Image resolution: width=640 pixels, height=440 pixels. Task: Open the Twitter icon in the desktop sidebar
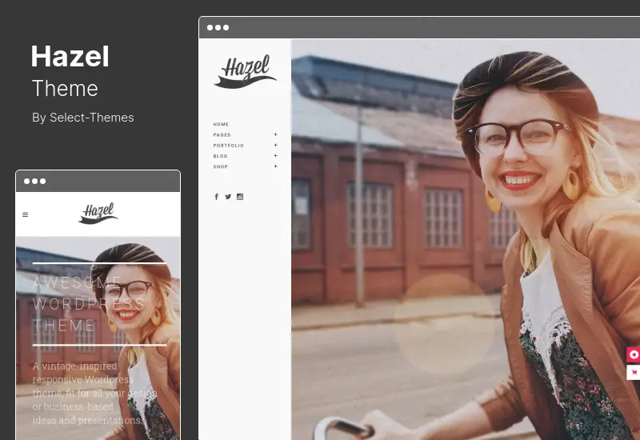tap(228, 197)
